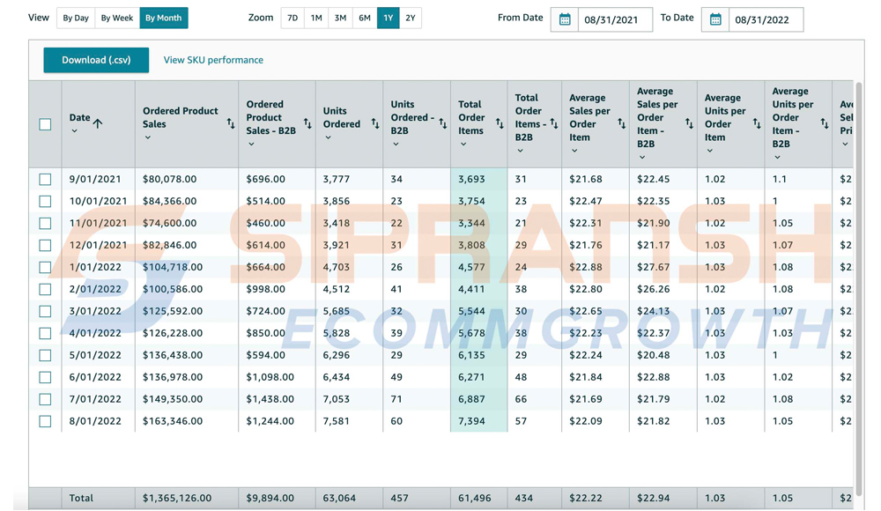Click sort arrows for Units Ordered - B2B
881x511 pixels.
pos(442,124)
